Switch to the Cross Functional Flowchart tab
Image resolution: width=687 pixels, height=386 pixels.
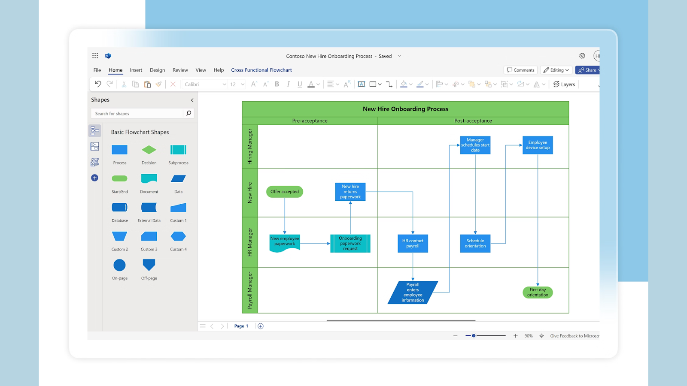[261, 70]
